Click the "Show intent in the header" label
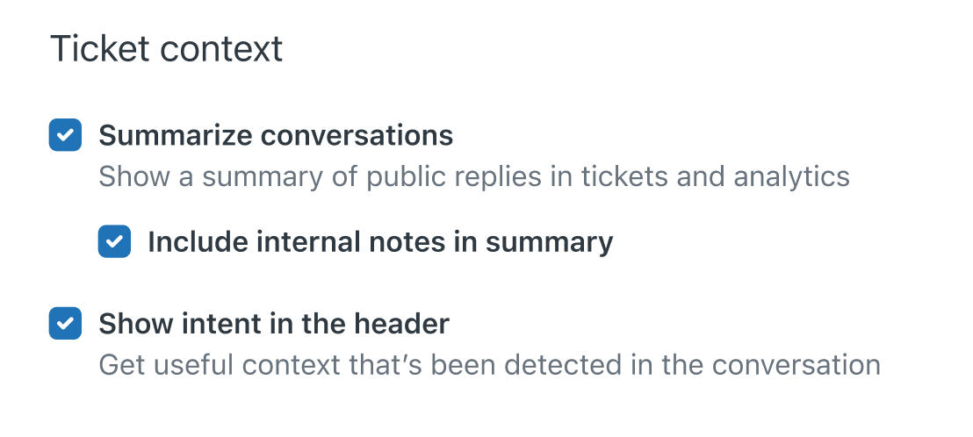This screenshot has width=973, height=437. pos(274,324)
